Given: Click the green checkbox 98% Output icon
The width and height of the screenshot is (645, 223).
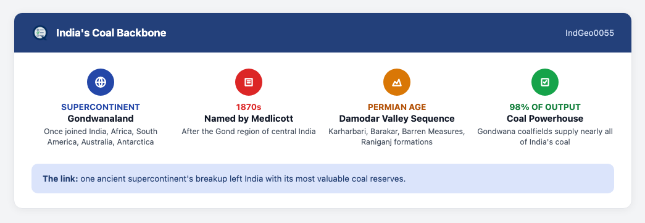Looking at the screenshot, I should pos(544,82).
